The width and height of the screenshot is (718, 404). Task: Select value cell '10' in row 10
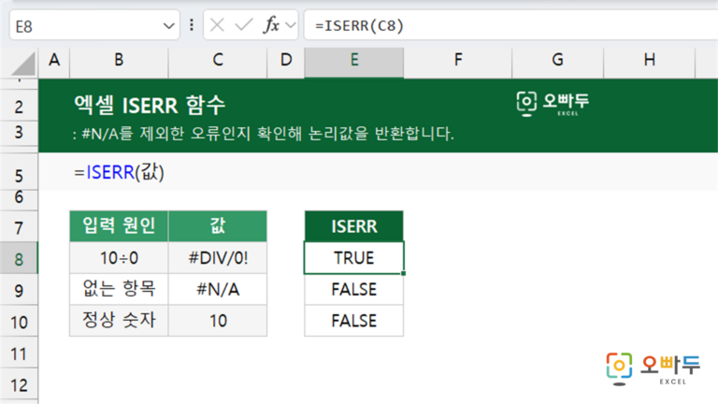[218, 321]
